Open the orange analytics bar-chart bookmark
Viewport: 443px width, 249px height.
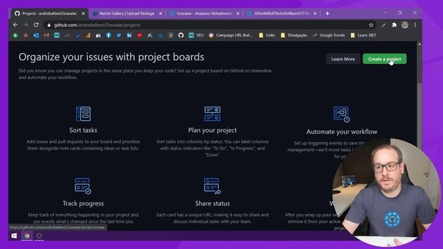88,35
